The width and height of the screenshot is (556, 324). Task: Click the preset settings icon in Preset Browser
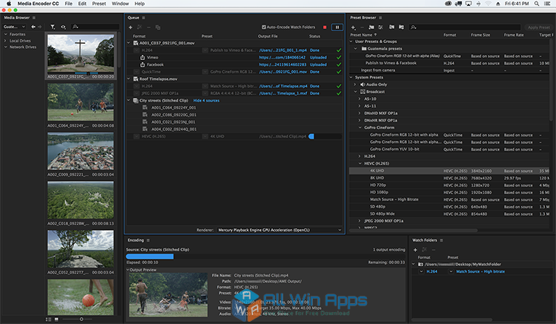[x=380, y=27]
